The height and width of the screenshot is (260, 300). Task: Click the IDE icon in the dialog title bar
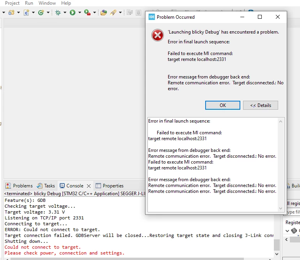click(152, 17)
